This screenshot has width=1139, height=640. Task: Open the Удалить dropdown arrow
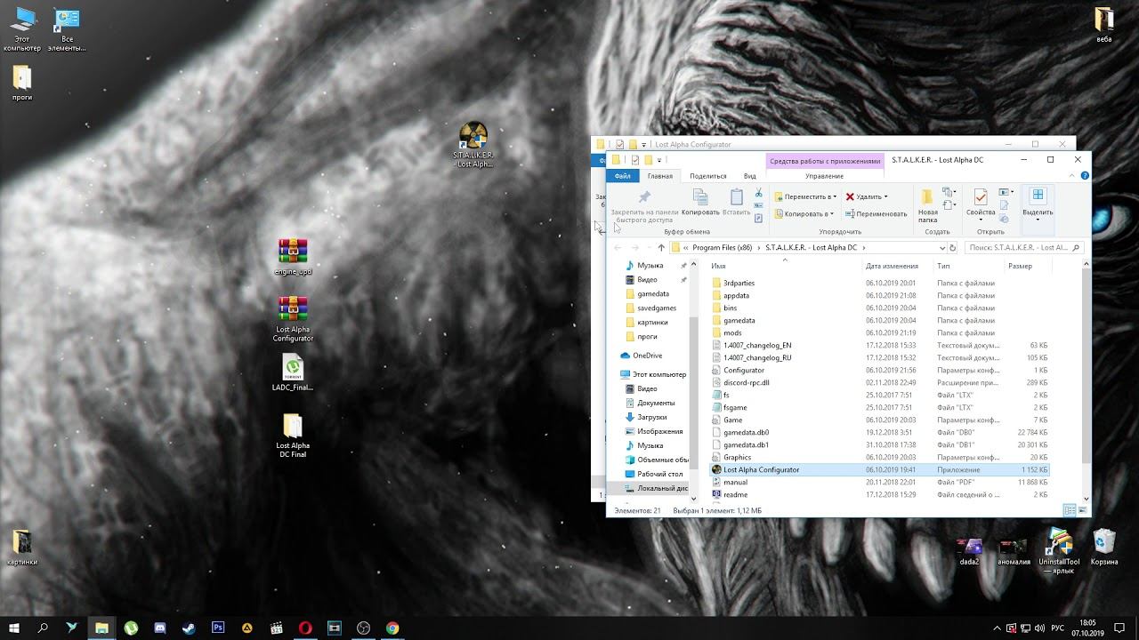click(885, 196)
